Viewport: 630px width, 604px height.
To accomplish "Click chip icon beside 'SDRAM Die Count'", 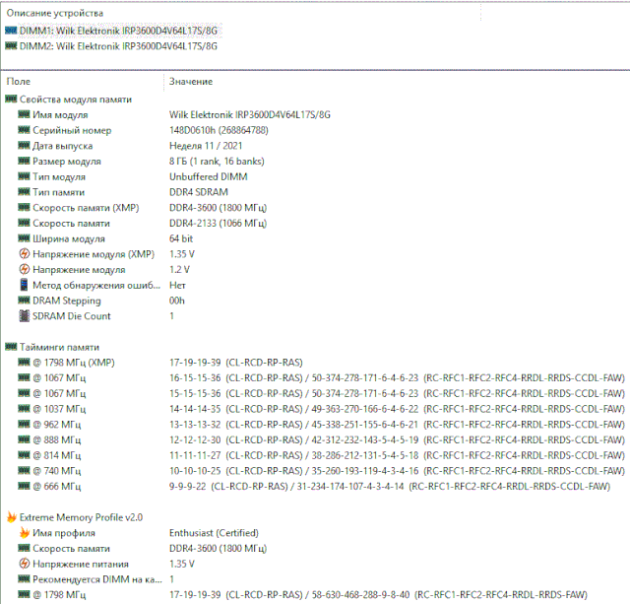I will [x=25, y=316].
